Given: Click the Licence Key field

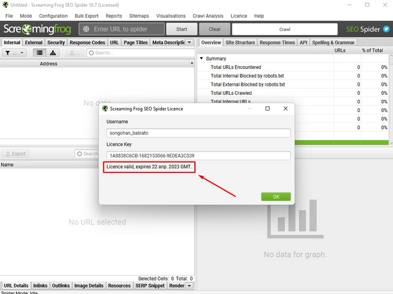Looking at the screenshot, I should pos(199,155).
